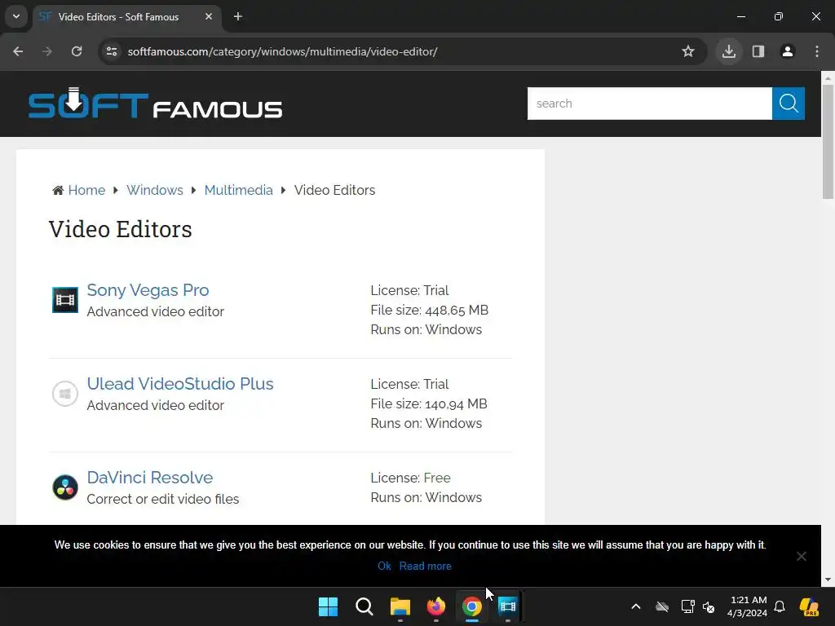Click "License: Trial" under Sony Vegas Pro
835x626 pixels.
point(409,290)
